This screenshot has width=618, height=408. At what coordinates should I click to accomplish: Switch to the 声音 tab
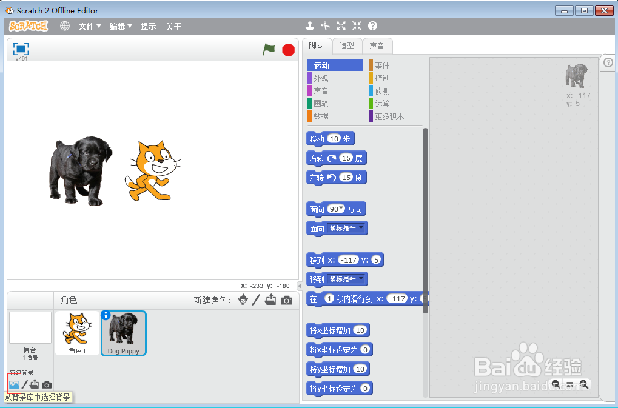[x=377, y=45]
